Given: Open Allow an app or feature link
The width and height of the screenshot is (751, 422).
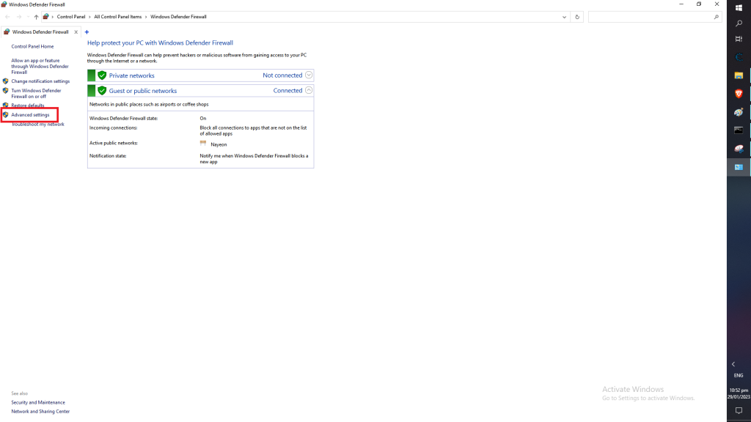Looking at the screenshot, I should pos(40,67).
